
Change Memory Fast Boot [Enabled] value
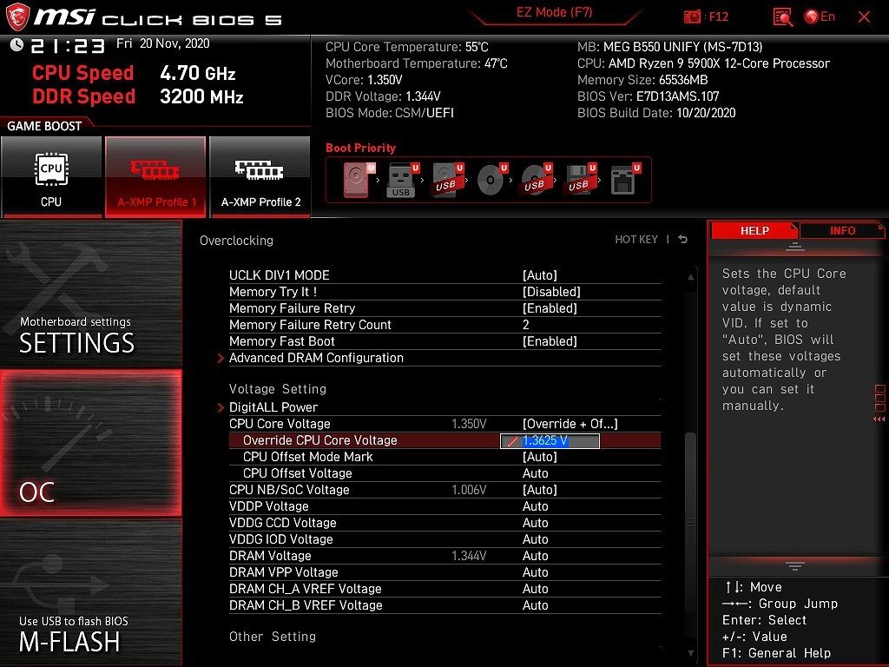[x=550, y=340]
